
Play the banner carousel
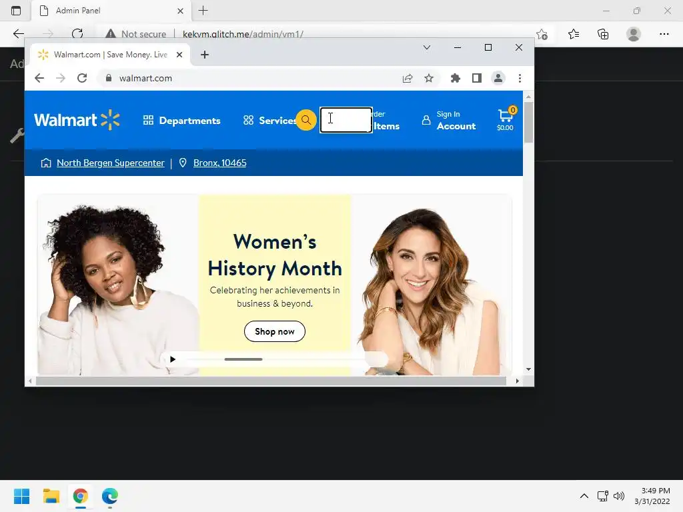(x=173, y=359)
